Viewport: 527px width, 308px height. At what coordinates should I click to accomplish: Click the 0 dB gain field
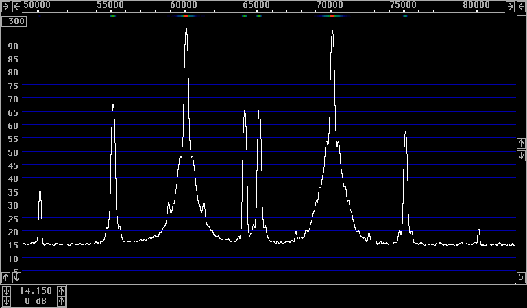[x=34, y=301]
